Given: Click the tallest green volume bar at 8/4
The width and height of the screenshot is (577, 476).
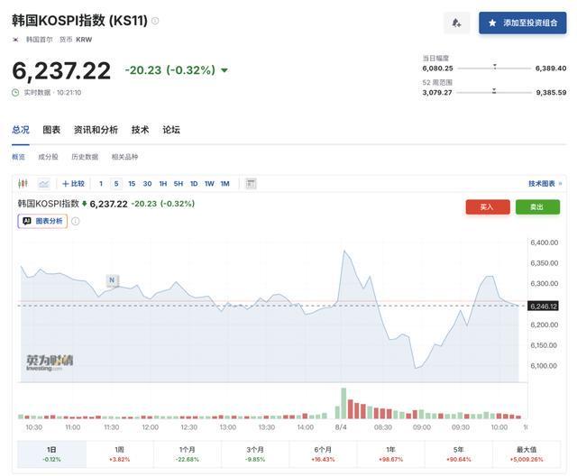Looking at the screenshot, I should 343,403.
